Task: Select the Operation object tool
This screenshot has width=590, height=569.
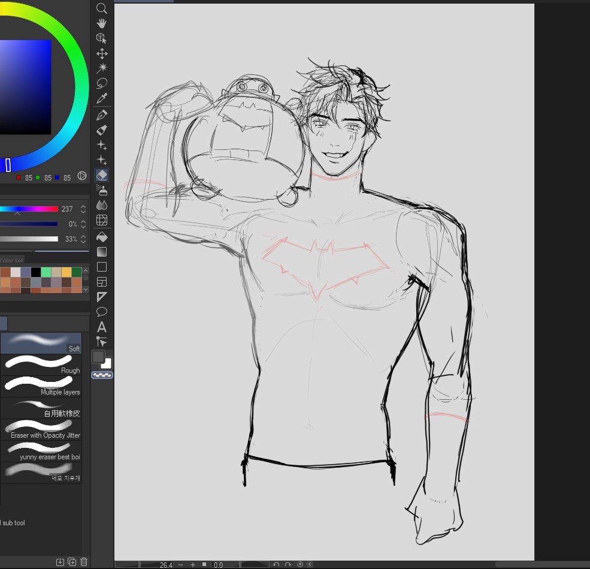Action: point(102,38)
